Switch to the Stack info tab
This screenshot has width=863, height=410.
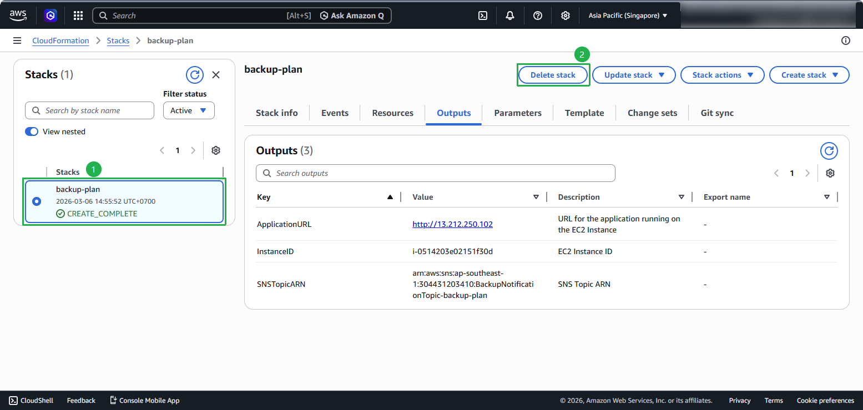tap(277, 113)
